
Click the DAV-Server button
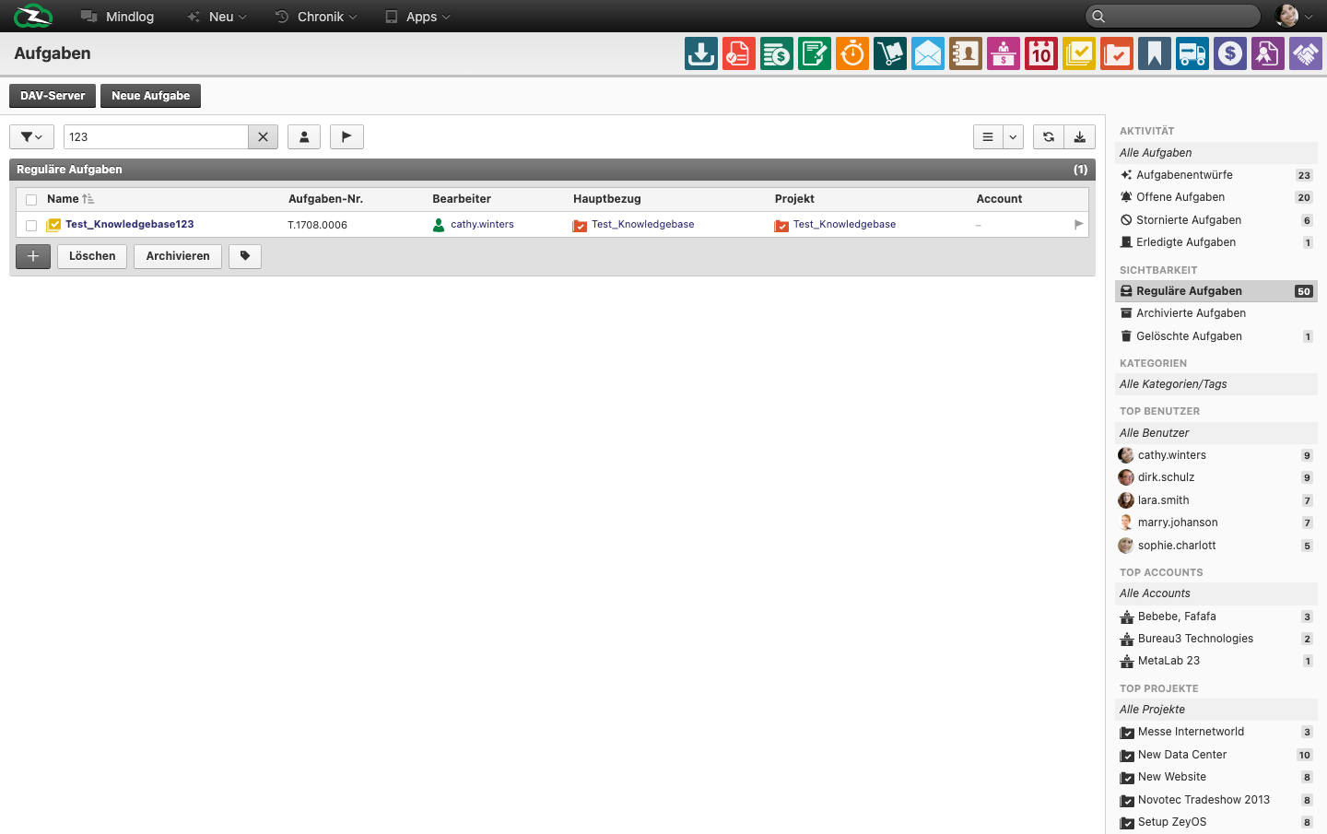tap(53, 96)
